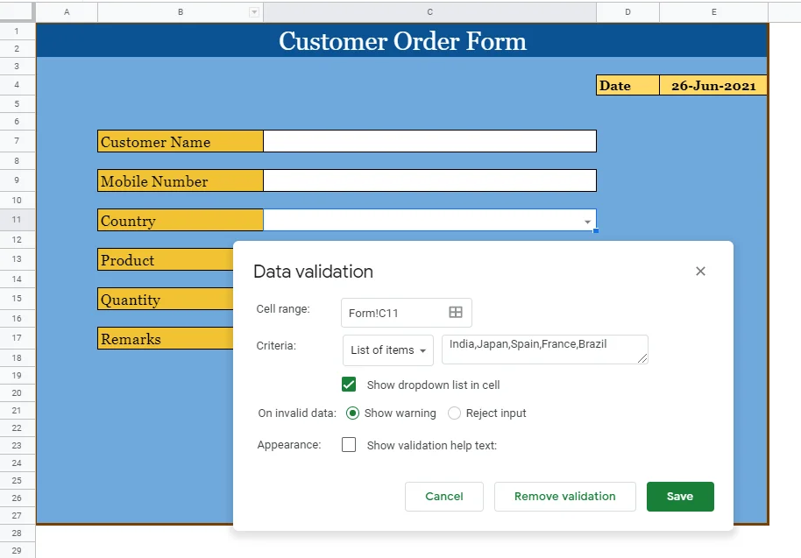801x558 pixels.
Task: Select the Remarks label cell
Action: coord(166,338)
